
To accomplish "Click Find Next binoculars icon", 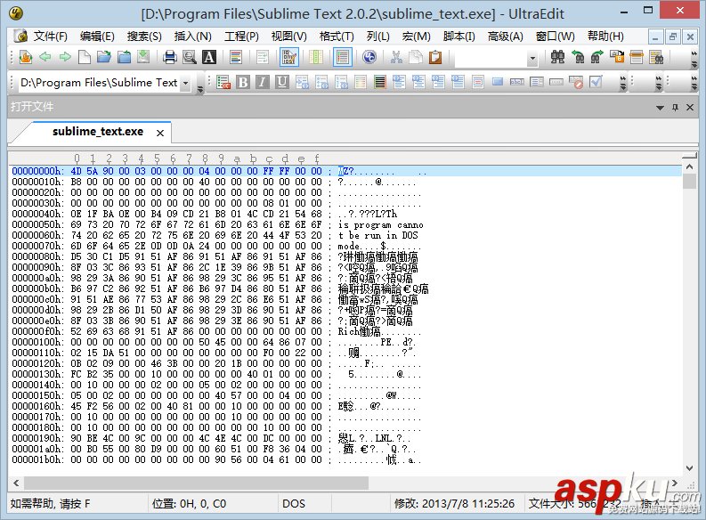I will tap(597, 57).
